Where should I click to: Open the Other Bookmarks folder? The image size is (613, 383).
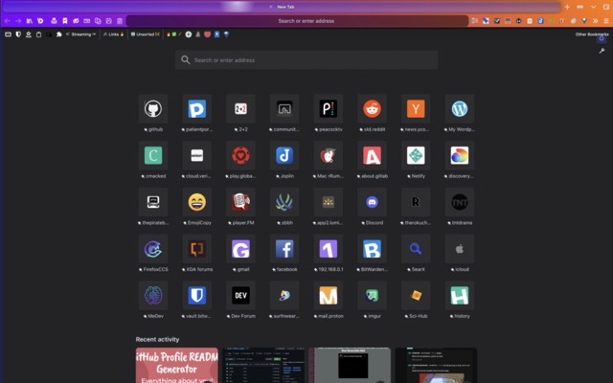(592, 34)
